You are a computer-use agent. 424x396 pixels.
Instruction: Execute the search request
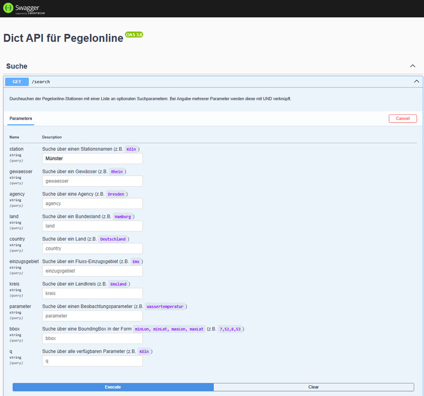[x=113, y=387]
